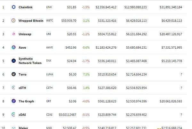Open the Wrapped Bitcoin name link
Viewport: 192px width, 129px height.
click(x=31, y=20)
